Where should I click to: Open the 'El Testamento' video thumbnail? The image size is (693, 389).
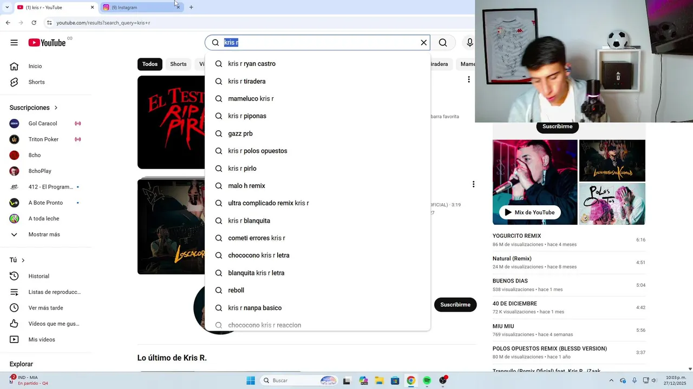[171, 122]
